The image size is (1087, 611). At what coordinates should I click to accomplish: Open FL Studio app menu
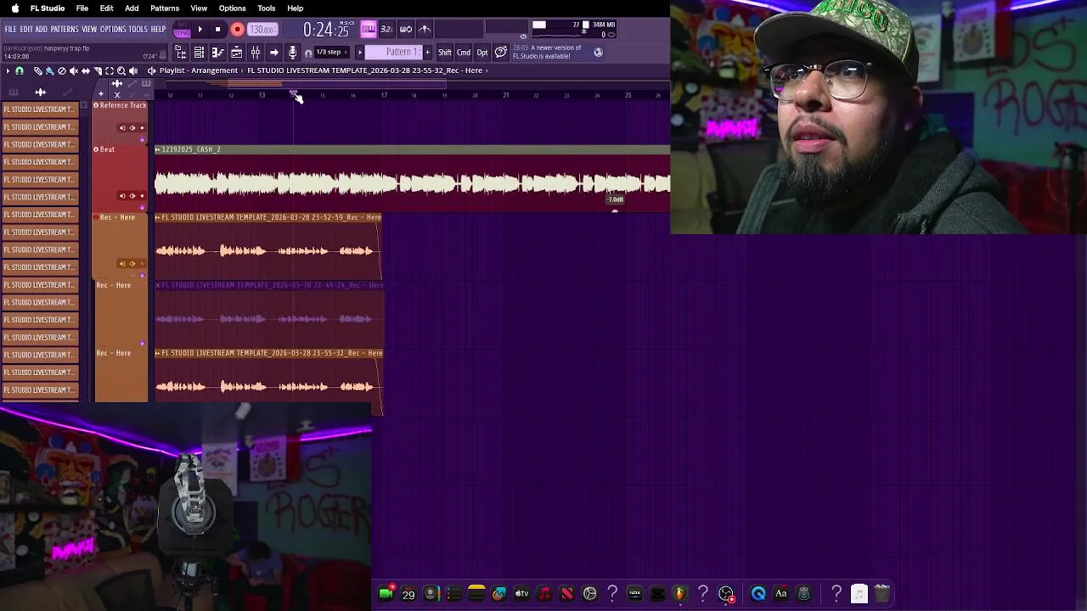pyautogui.click(x=48, y=8)
